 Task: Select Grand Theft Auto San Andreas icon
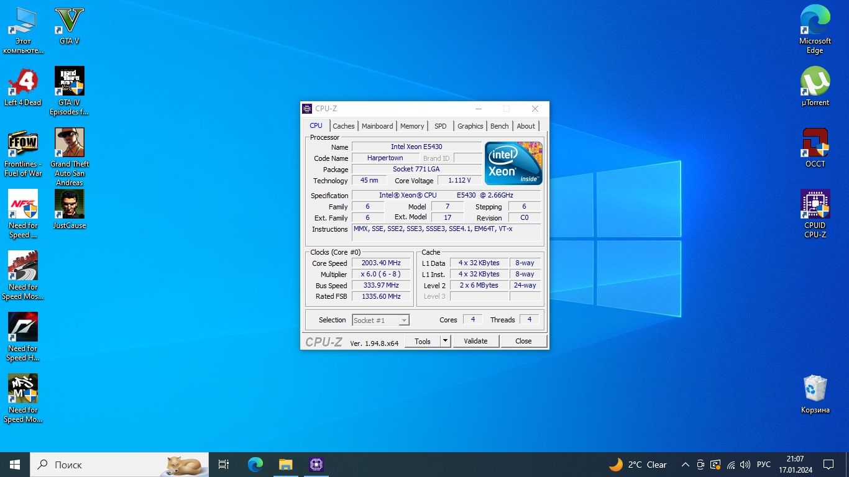tap(69, 157)
